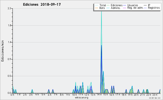Click the green filled peak after 19 h
The image size is (163, 100).
pos(131,90)
